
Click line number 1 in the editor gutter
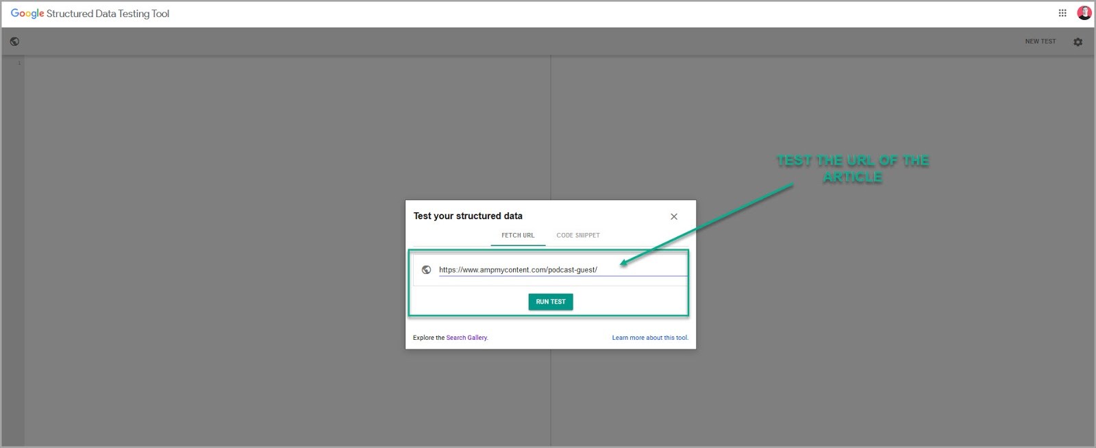pyautogui.click(x=18, y=63)
